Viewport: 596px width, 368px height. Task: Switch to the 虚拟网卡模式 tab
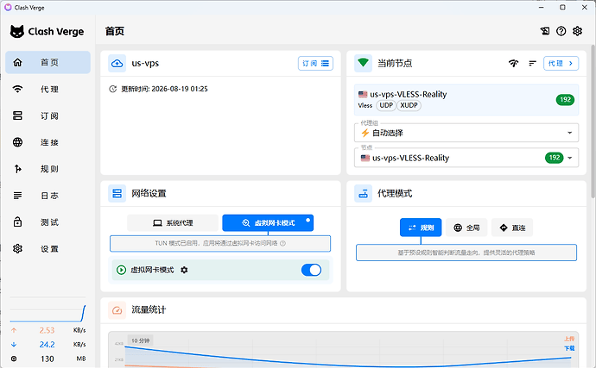268,223
